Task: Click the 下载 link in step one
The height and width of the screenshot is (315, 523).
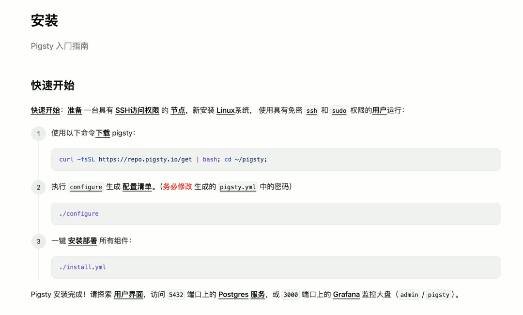Action: pos(103,133)
